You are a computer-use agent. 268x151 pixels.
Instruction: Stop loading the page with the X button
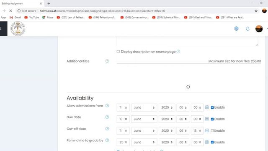coord(10,11)
